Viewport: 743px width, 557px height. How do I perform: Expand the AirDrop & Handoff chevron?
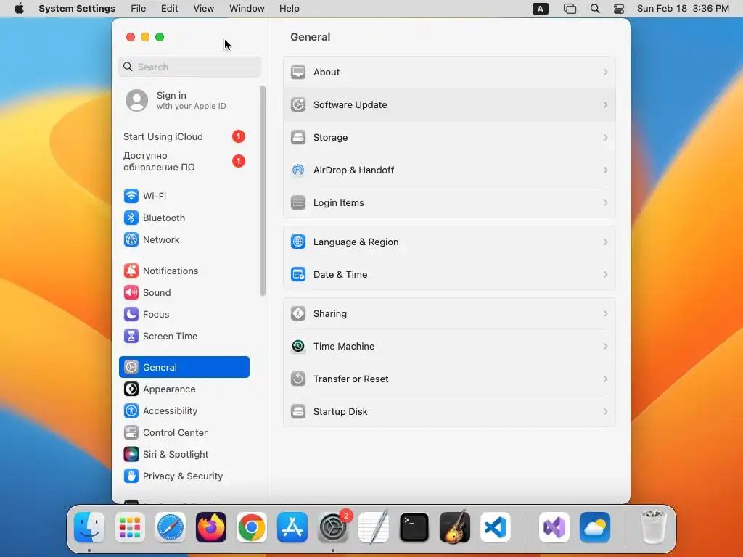click(x=605, y=170)
